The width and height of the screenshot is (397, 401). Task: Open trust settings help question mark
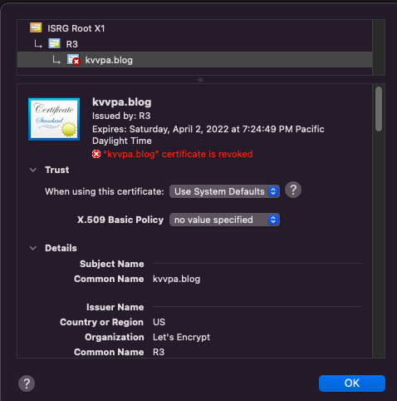293,190
